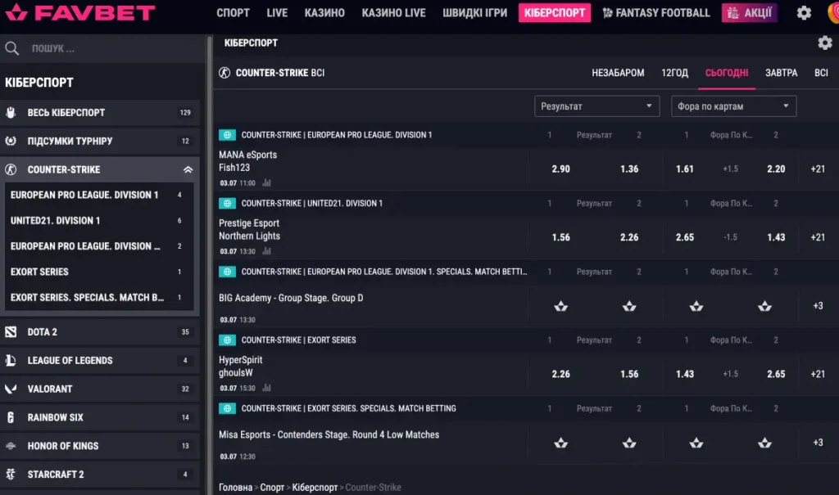This screenshot has height=495, width=839.
Task: Open Швидкі ігри menu item
Action: (474, 13)
